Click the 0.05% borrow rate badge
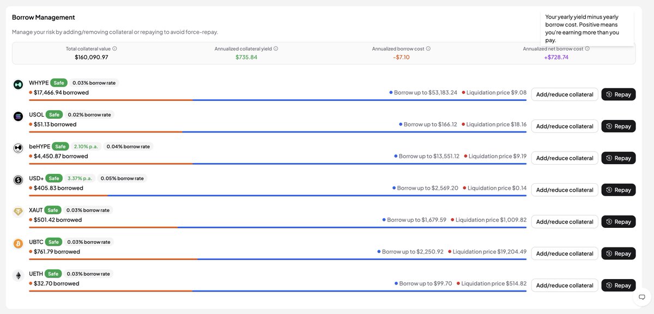The image size is (654, 314). (x=122, y=178)
